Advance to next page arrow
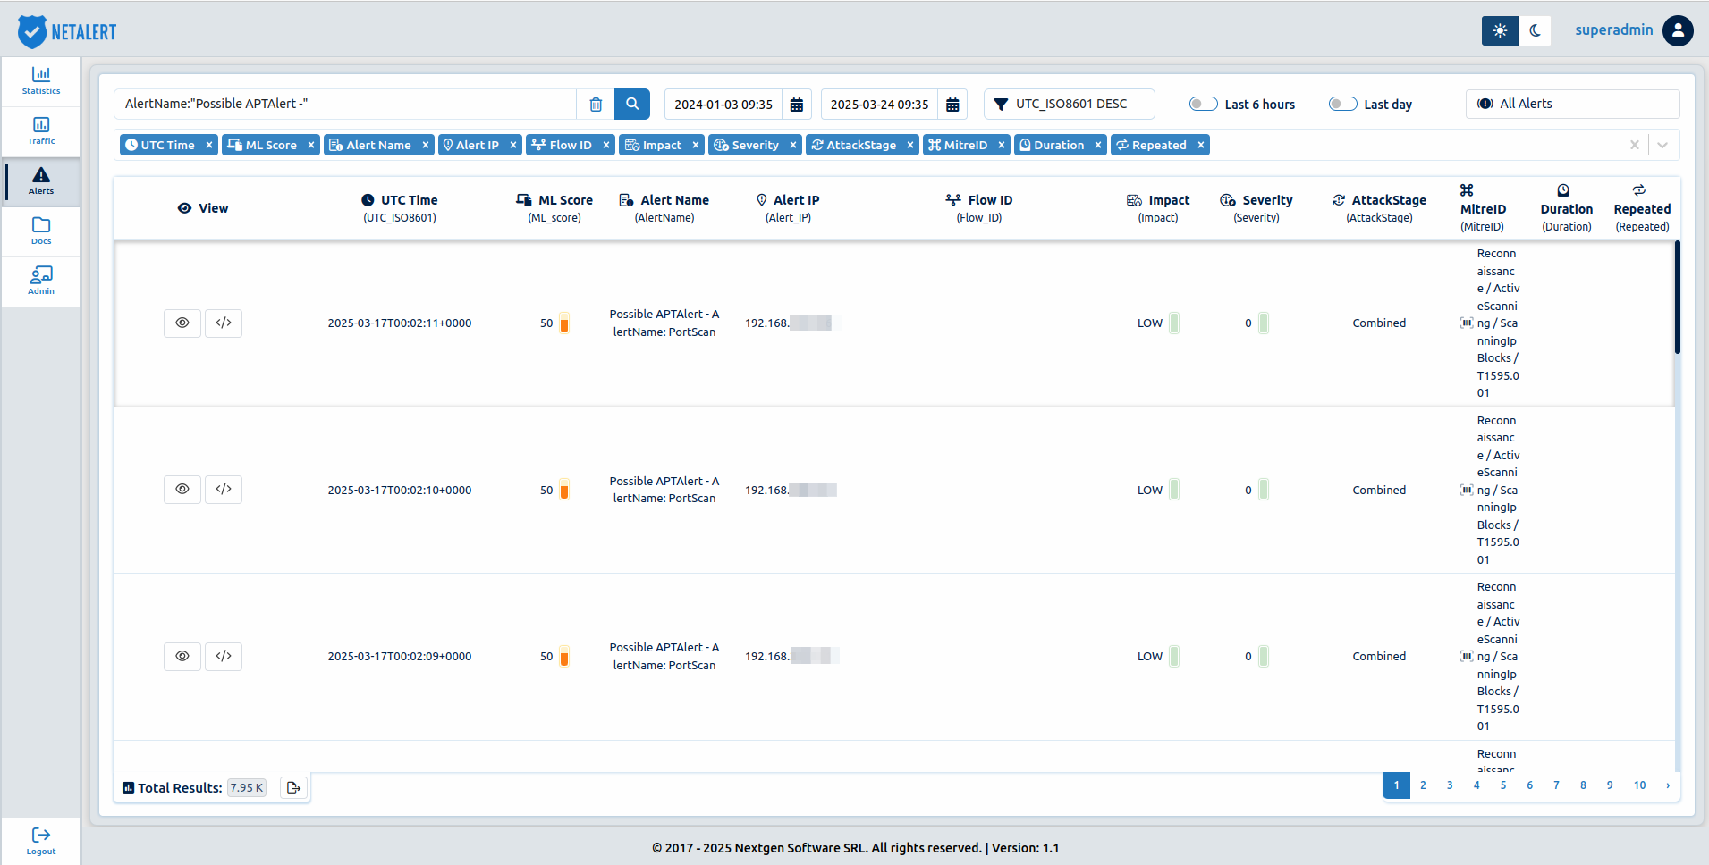 tap(1668, 785)
